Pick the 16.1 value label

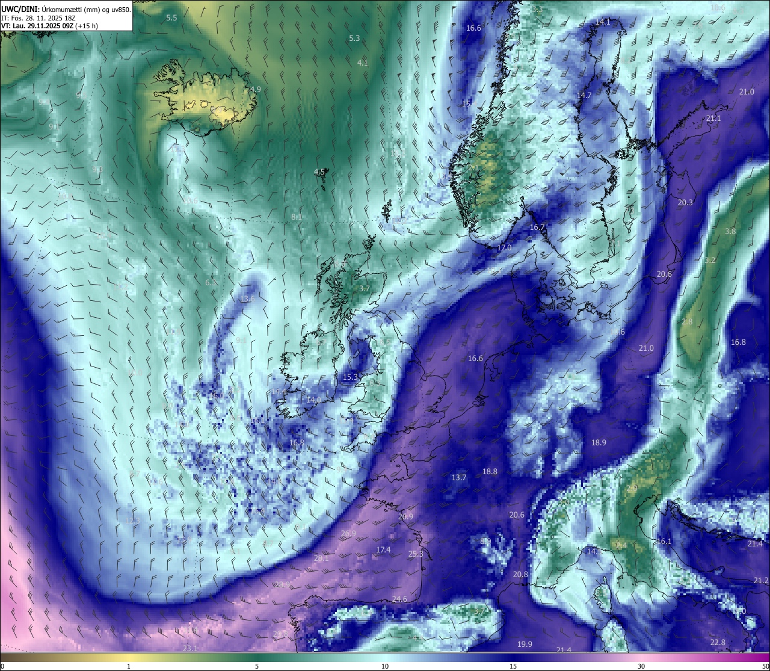tap(664, 541)
